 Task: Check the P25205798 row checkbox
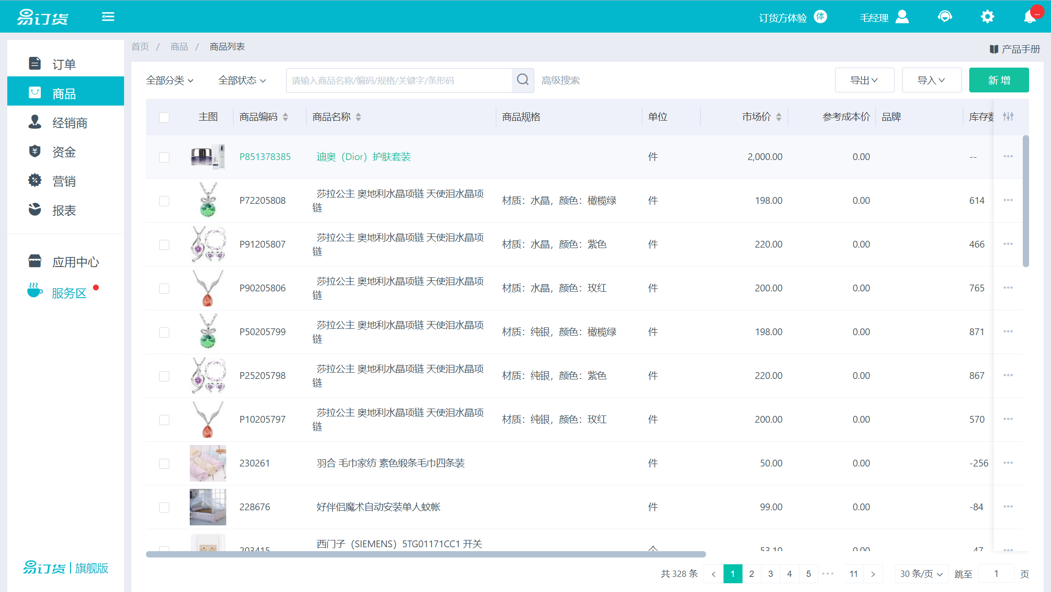(x=164, y=376)
